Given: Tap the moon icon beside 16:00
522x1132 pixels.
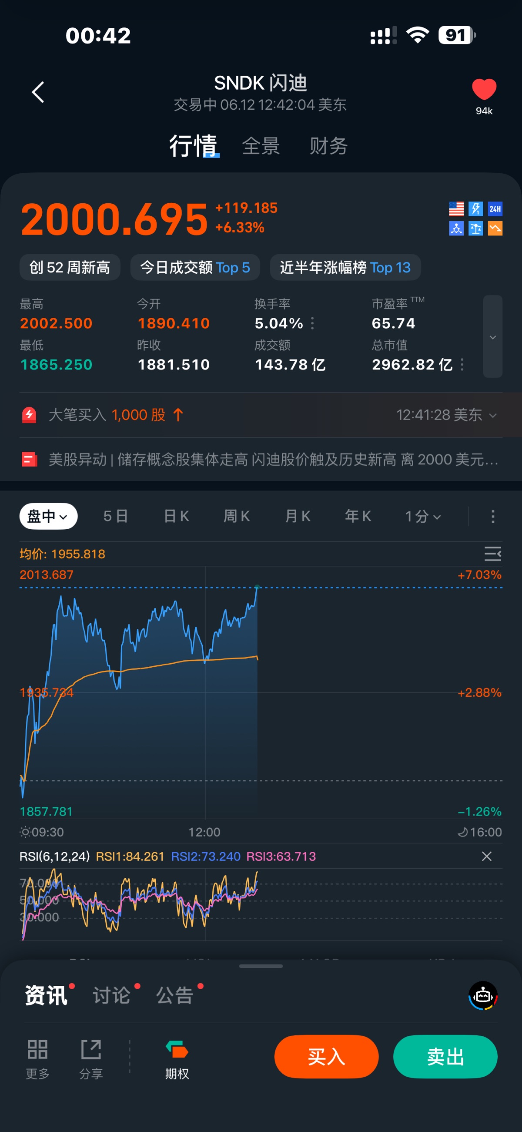Looking at the screenshot, I should (x=463, y=832).
